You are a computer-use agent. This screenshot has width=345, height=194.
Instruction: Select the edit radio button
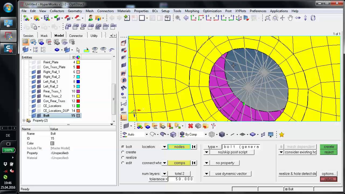[123, 163]
